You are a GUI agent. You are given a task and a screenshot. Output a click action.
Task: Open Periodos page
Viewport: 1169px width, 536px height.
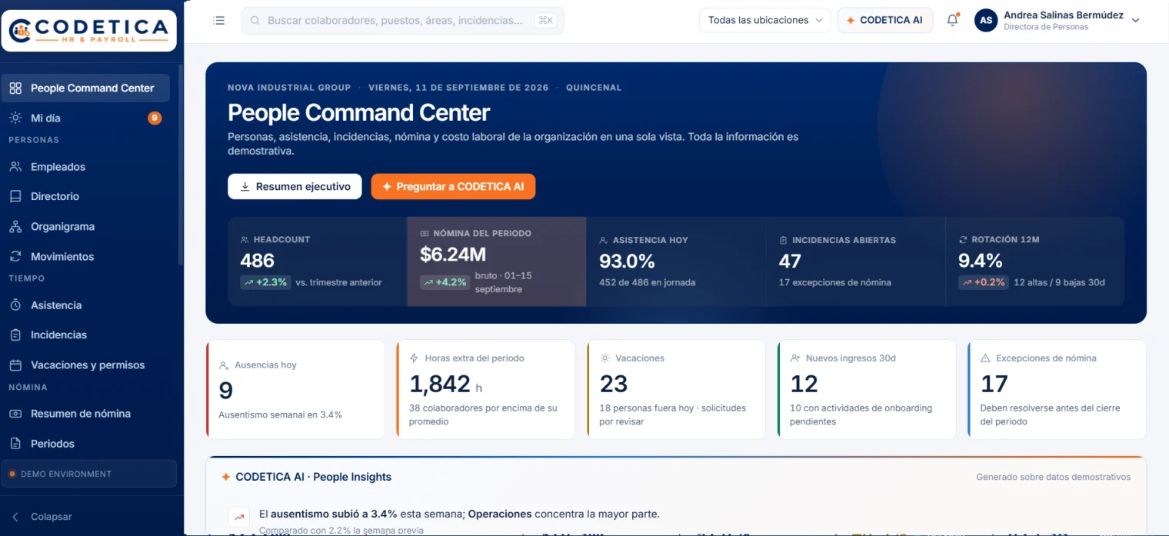click(x=85, y=444)
